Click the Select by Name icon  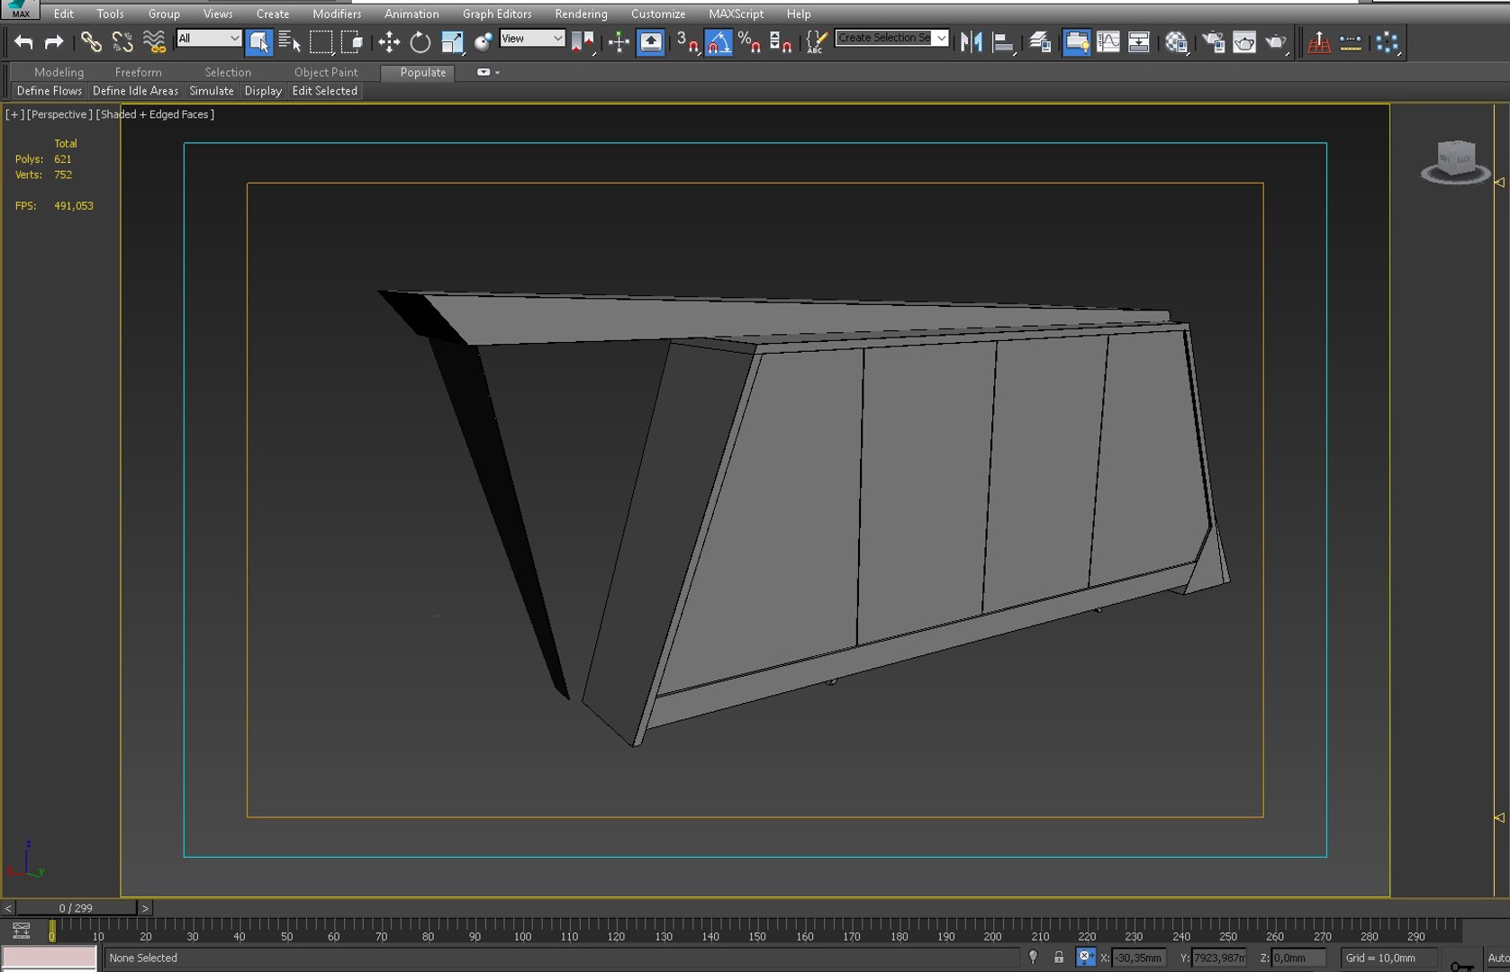pos(289,42)
